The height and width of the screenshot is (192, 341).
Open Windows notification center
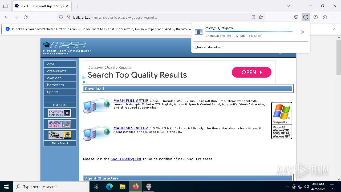click(x=332, y=187)
